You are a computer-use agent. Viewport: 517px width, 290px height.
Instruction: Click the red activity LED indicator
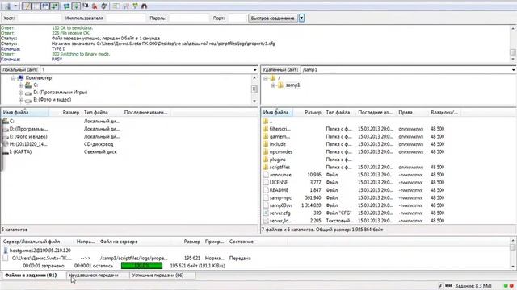click(x=511, y=286)
